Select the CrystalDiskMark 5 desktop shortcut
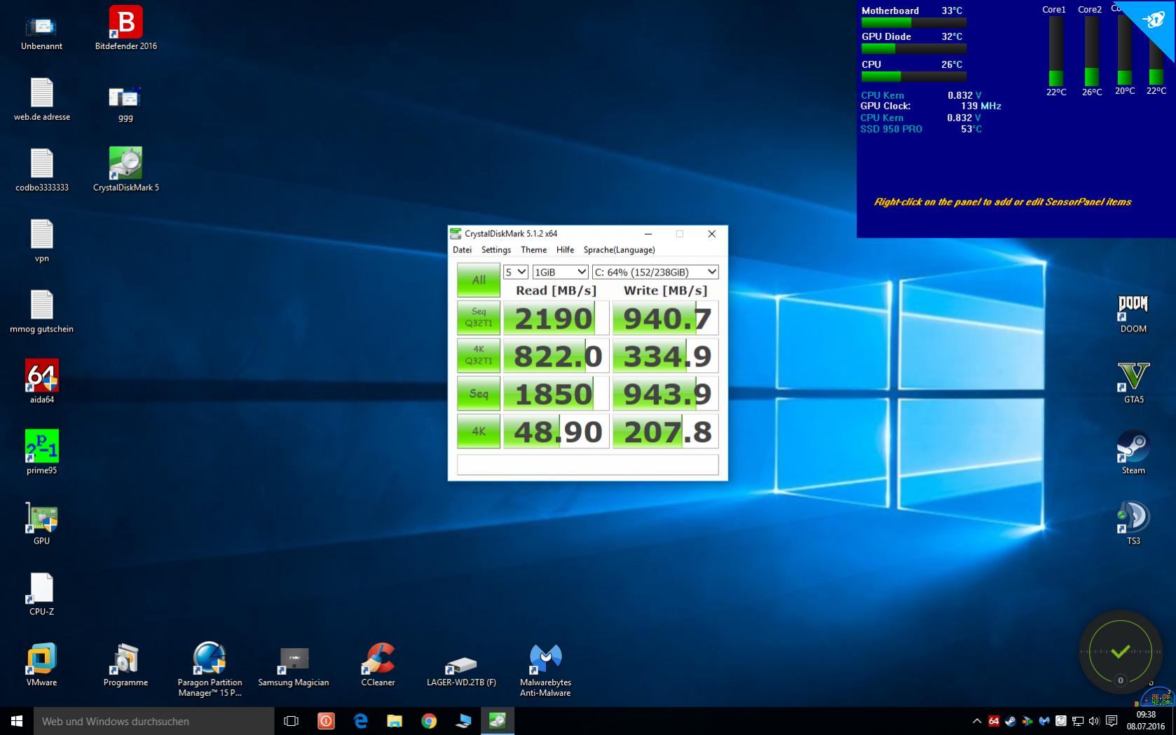Viewport: 1176px width, 735px height. point(126,170)
